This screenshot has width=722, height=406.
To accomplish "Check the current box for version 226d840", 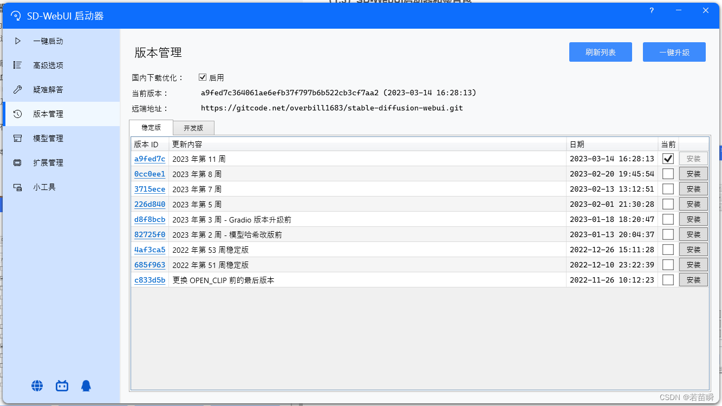I will tap(668, 204).
